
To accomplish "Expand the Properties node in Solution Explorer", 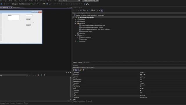I will click(76, 19).
